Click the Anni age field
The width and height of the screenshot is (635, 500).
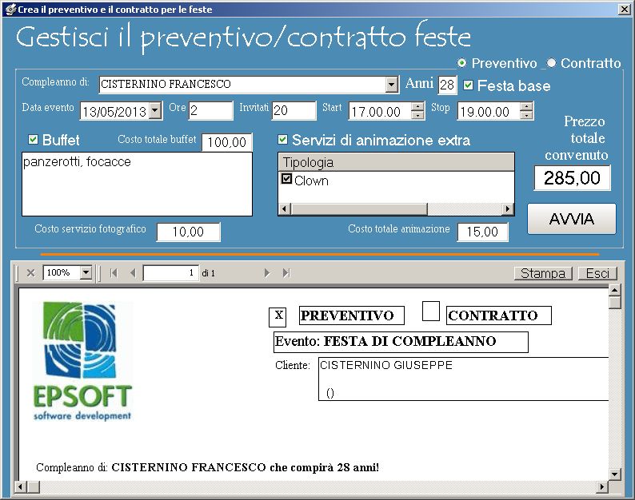(447, 85)
